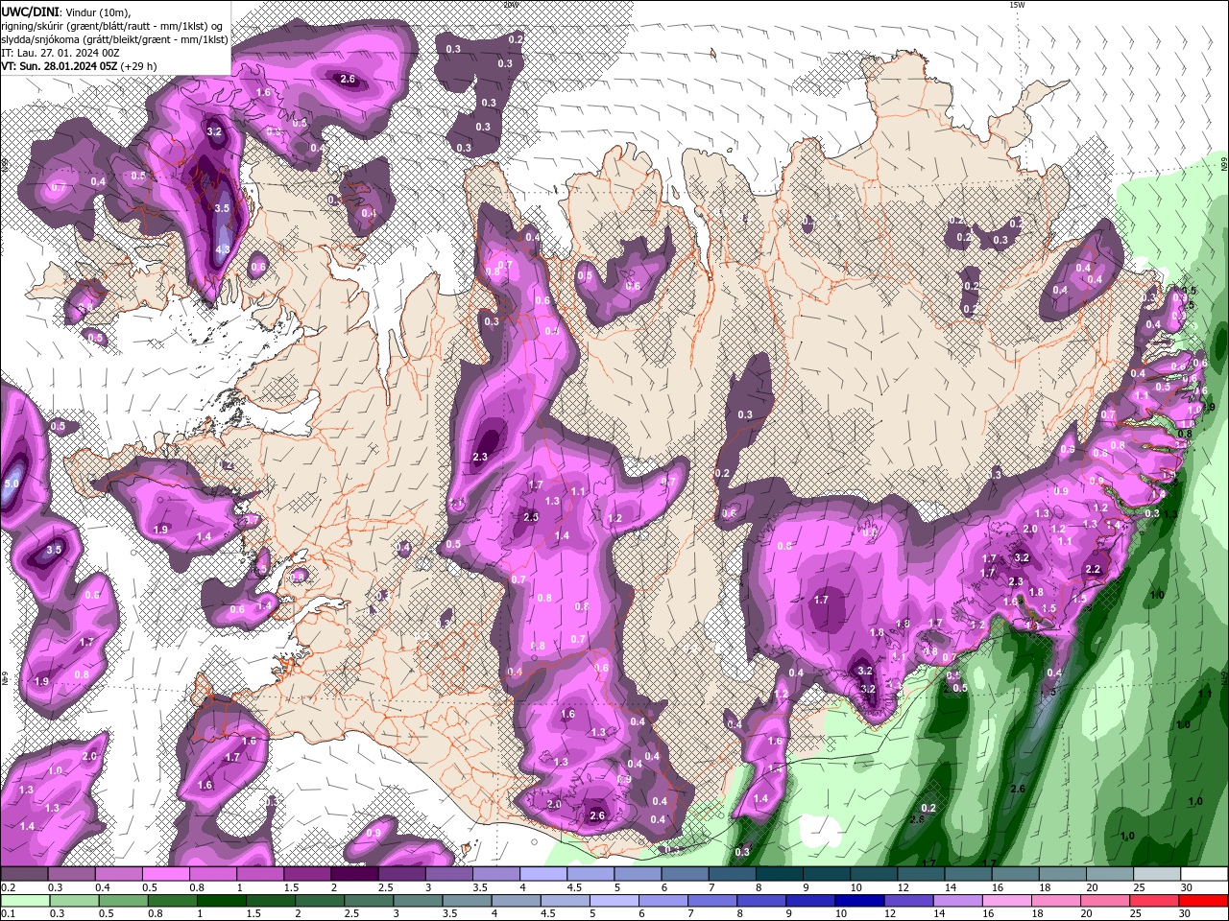Select the upper legend swatch between 6 and 7
This screenshot has height=921, width=1229.
685,874
